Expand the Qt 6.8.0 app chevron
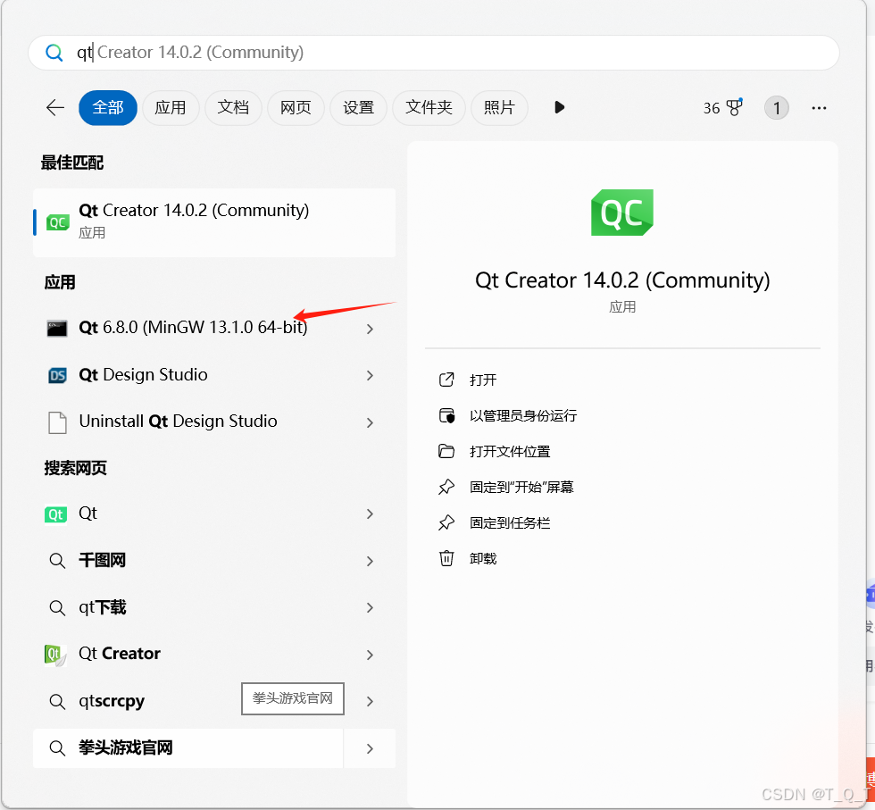The height and width of the screenshot is (810, 875). pyautogui.click(x=370, y=328)
